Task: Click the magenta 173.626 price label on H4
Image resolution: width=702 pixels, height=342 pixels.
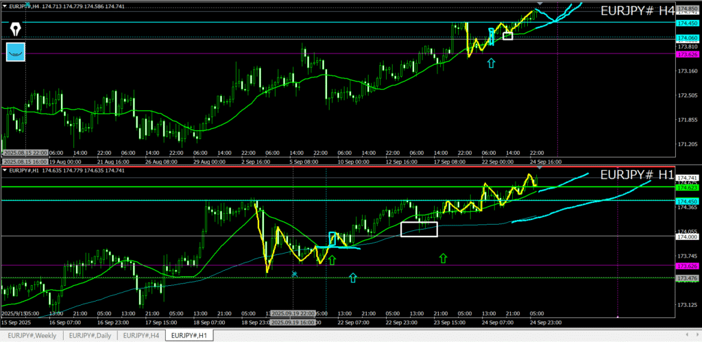Action: (x=687, y=54)
